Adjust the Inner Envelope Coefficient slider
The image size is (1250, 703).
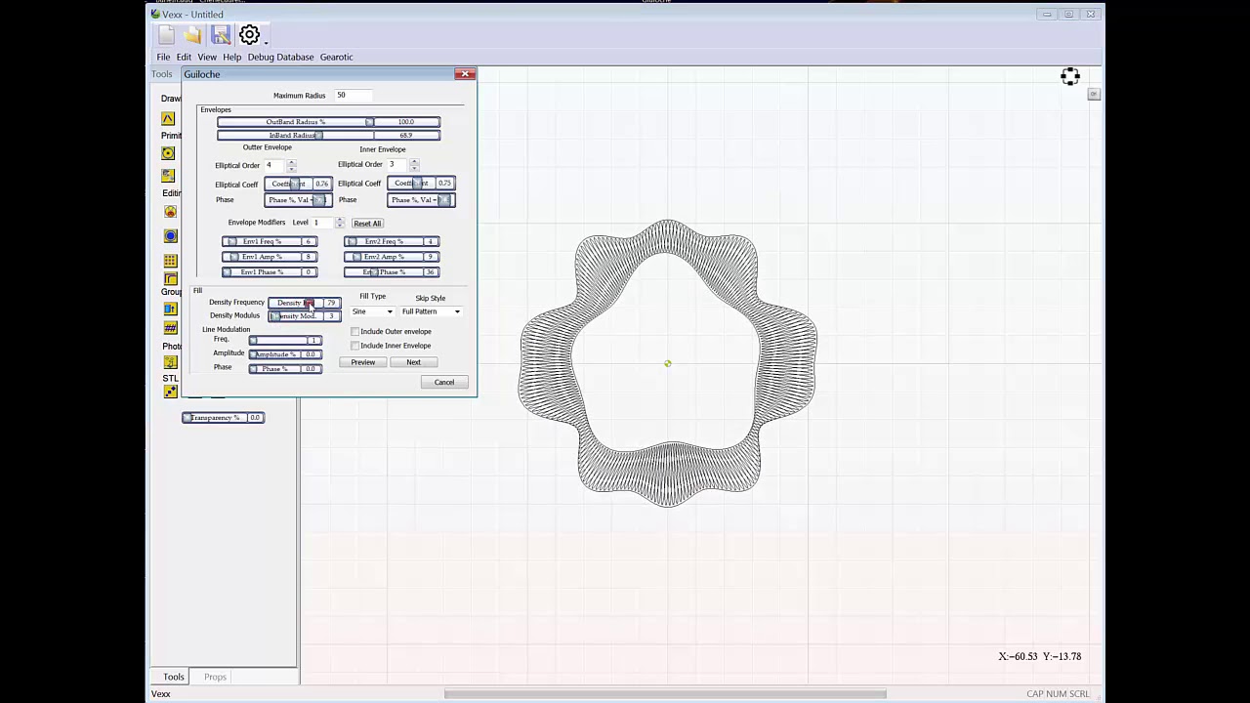pyautogui.click(x=421, y=183)
